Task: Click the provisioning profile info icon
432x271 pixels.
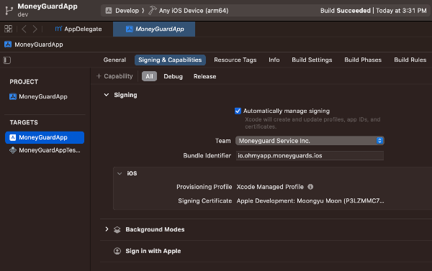Action: click(x=310, y=187)
